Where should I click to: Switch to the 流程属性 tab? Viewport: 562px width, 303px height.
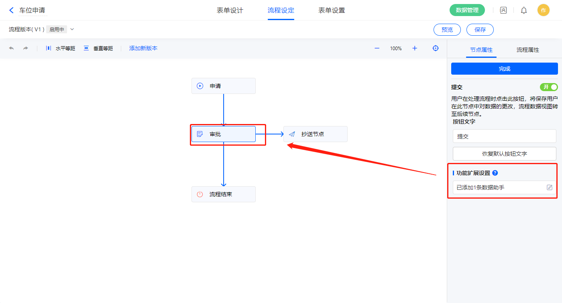pos(527,50)
